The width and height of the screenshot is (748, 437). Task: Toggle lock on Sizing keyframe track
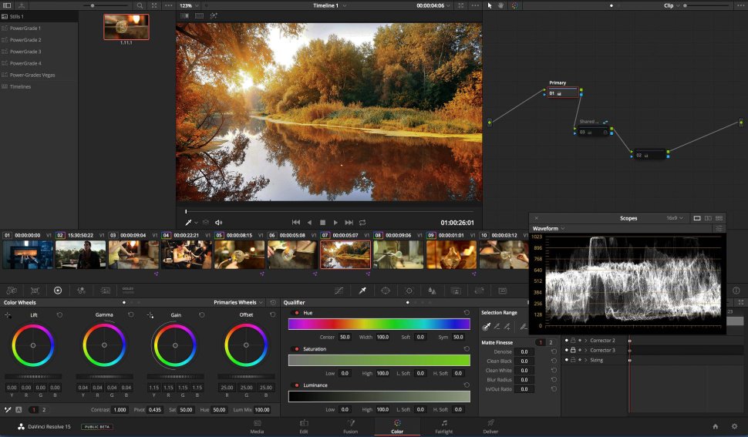tap(573, 360)
